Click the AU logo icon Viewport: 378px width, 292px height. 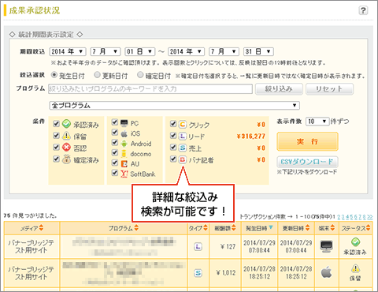click(x=124, y=164)
